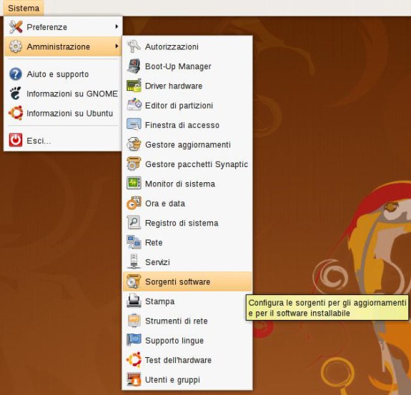Expand the Amministrazione submenu arrow
The height and width of the screenshot is (395, 411).
[117, 46]
